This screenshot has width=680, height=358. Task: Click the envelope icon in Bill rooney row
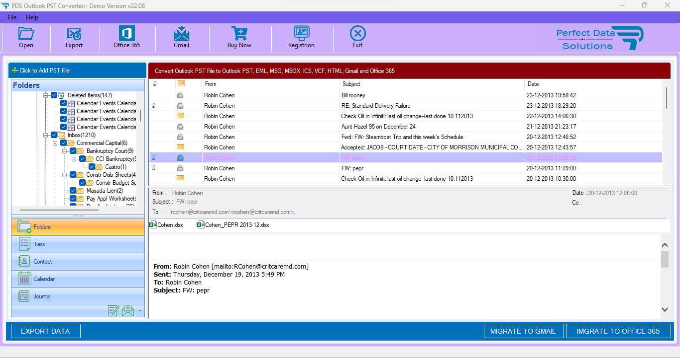180,95
